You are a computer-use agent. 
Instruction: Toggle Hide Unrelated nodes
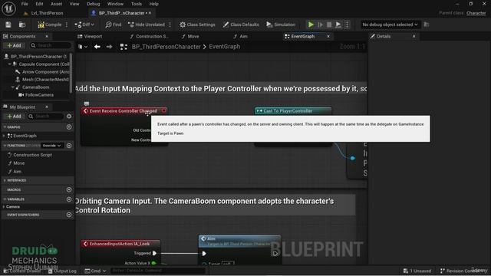coord(147,25)
